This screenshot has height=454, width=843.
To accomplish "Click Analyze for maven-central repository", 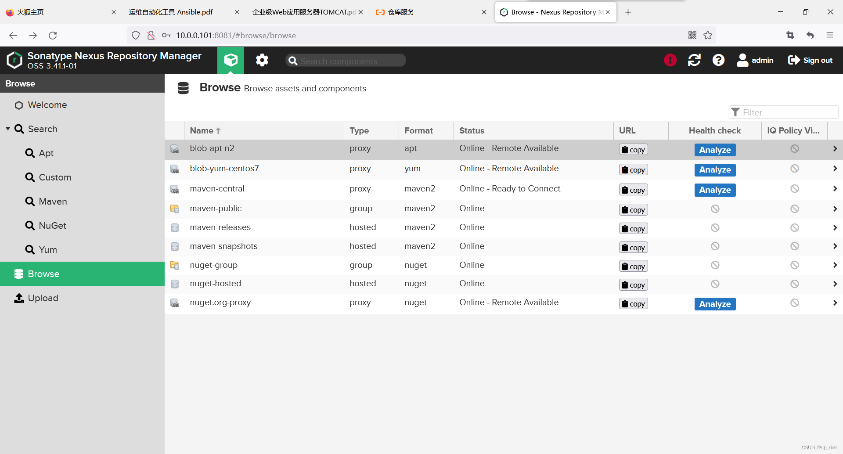I will 714,190.
